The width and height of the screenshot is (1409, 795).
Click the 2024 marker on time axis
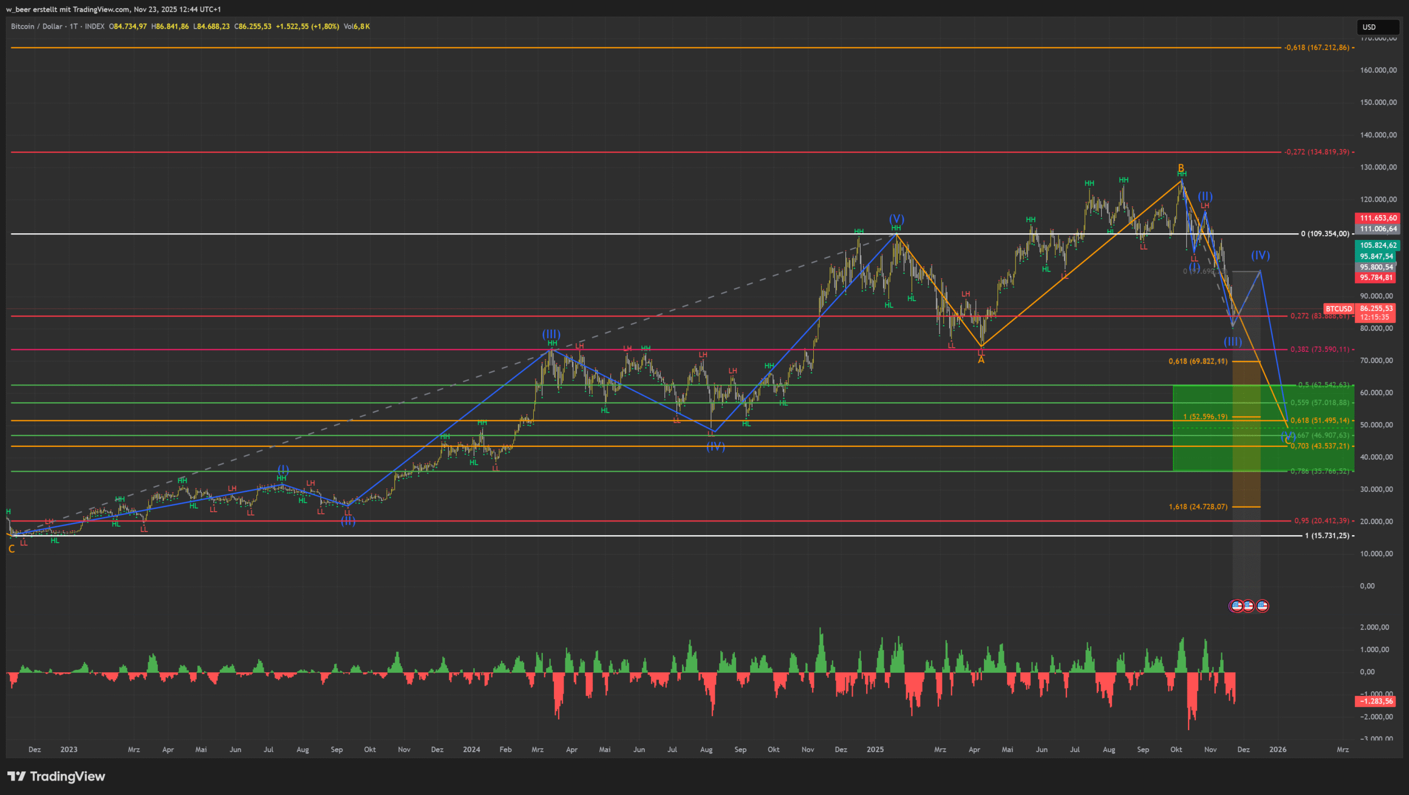tap(471, 749)
